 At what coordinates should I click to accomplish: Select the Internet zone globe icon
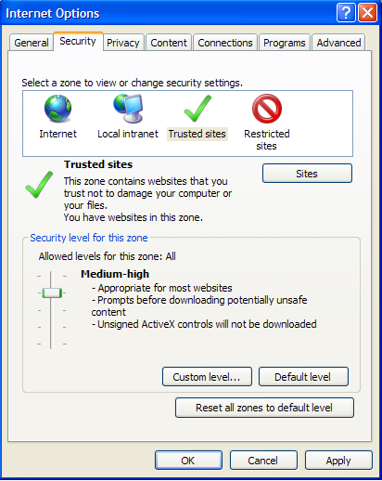coord(57,109)
